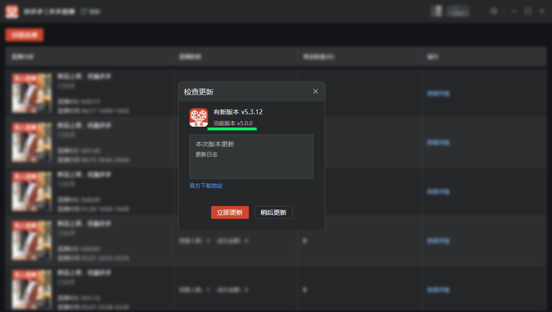
Task: Click the 当前版本 v5.0.0 version label
Action: coord(232,123)
